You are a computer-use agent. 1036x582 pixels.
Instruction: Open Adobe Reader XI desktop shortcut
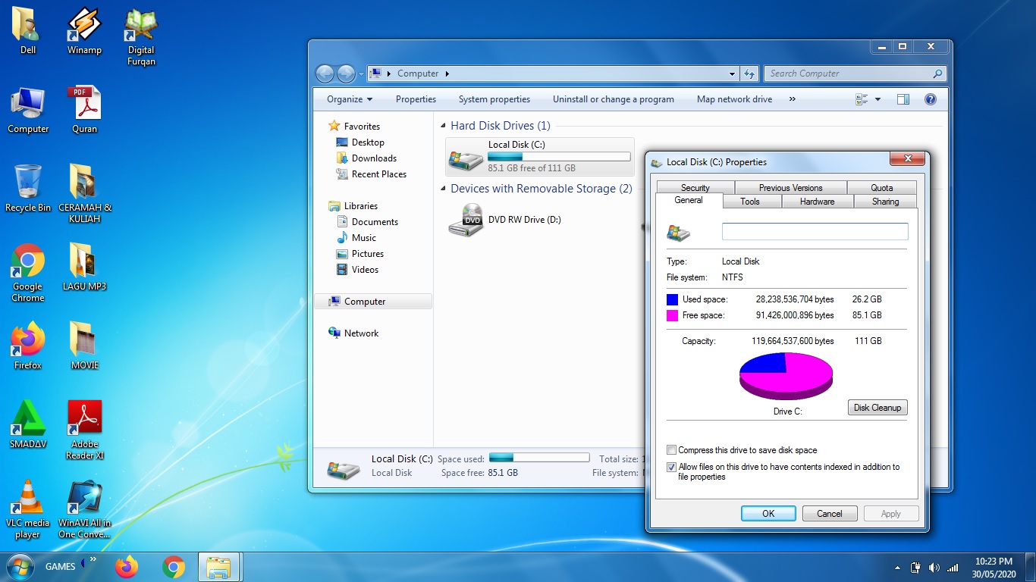click(84, 430)
